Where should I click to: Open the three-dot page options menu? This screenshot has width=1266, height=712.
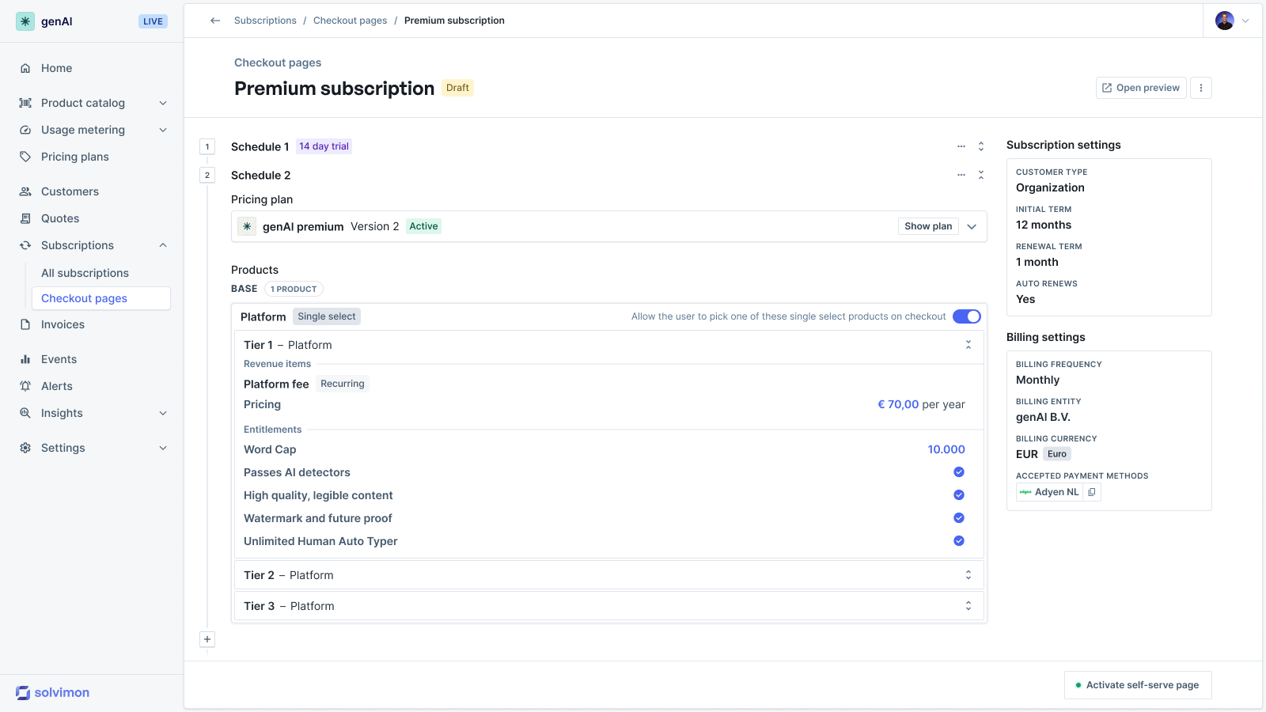coord(1201,88)
